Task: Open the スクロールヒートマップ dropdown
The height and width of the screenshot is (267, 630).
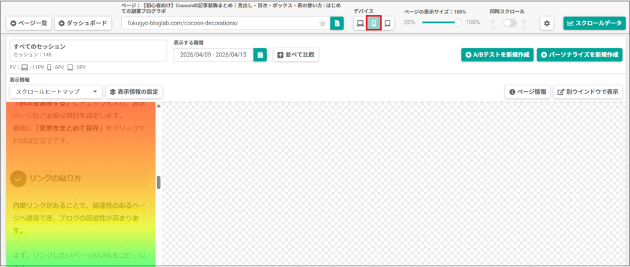Action: (56, 92)
